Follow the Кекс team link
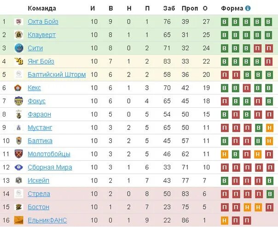Image resolution: width=278 pixels, height=227 pixels. click(x=35, y=88)
